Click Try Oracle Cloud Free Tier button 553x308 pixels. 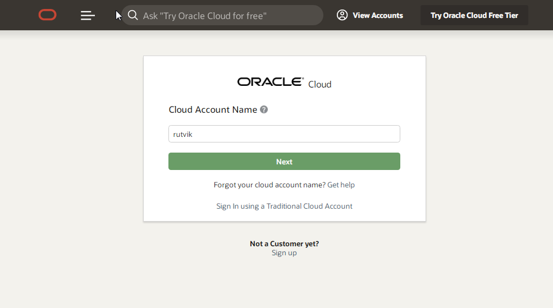click(474, 15)
